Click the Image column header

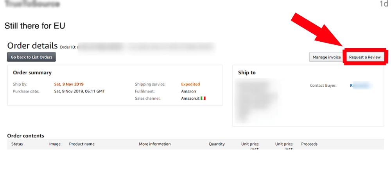(55, 144)
